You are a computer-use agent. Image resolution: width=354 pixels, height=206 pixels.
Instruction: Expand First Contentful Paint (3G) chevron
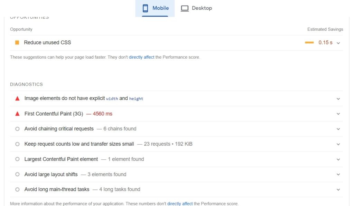(x=338, y=114)
